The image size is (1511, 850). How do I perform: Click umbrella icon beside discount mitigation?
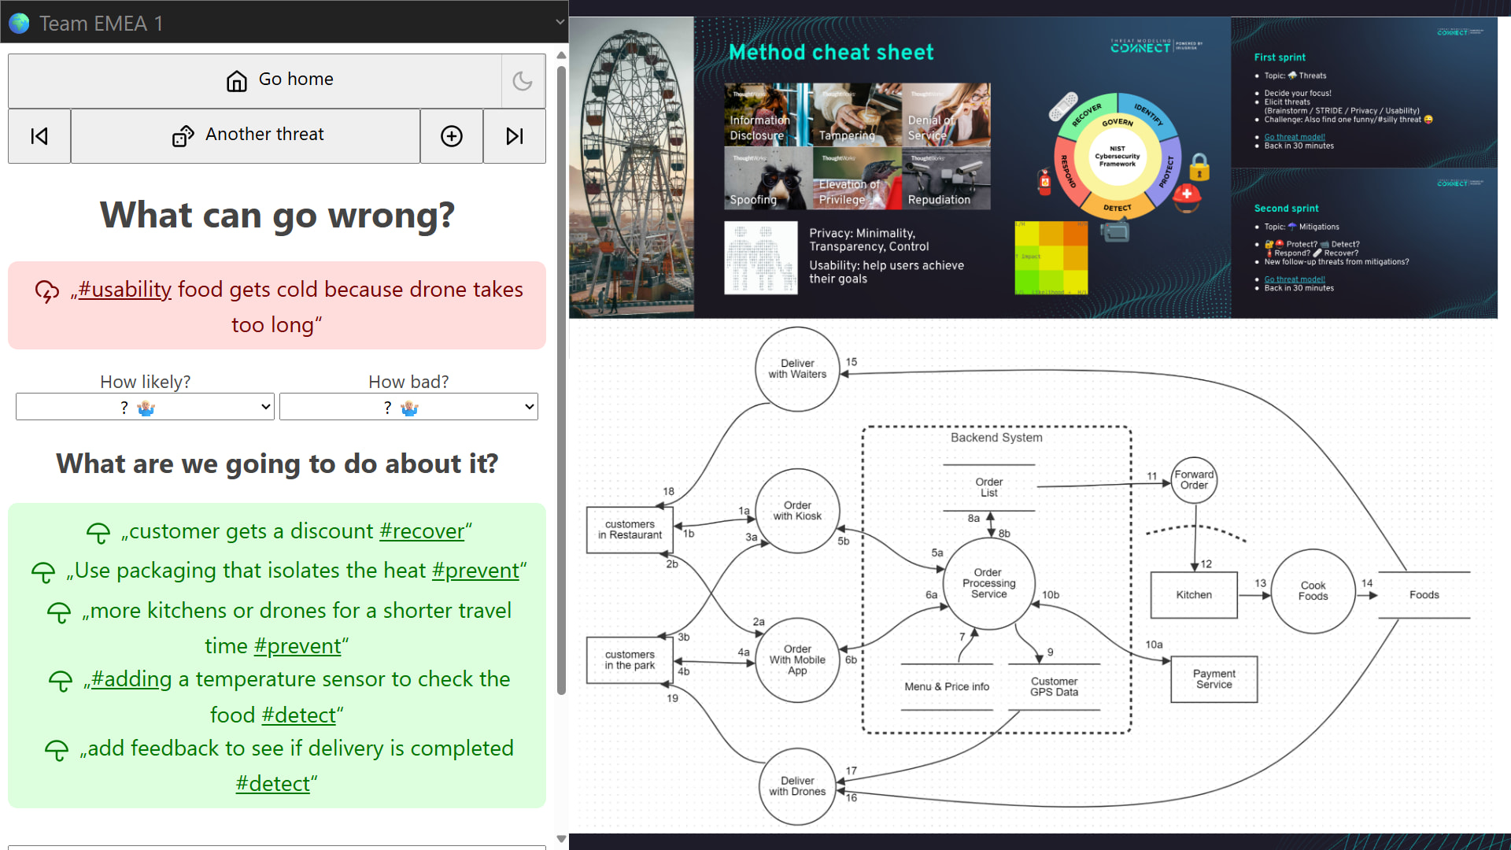[x=98, y=533]
